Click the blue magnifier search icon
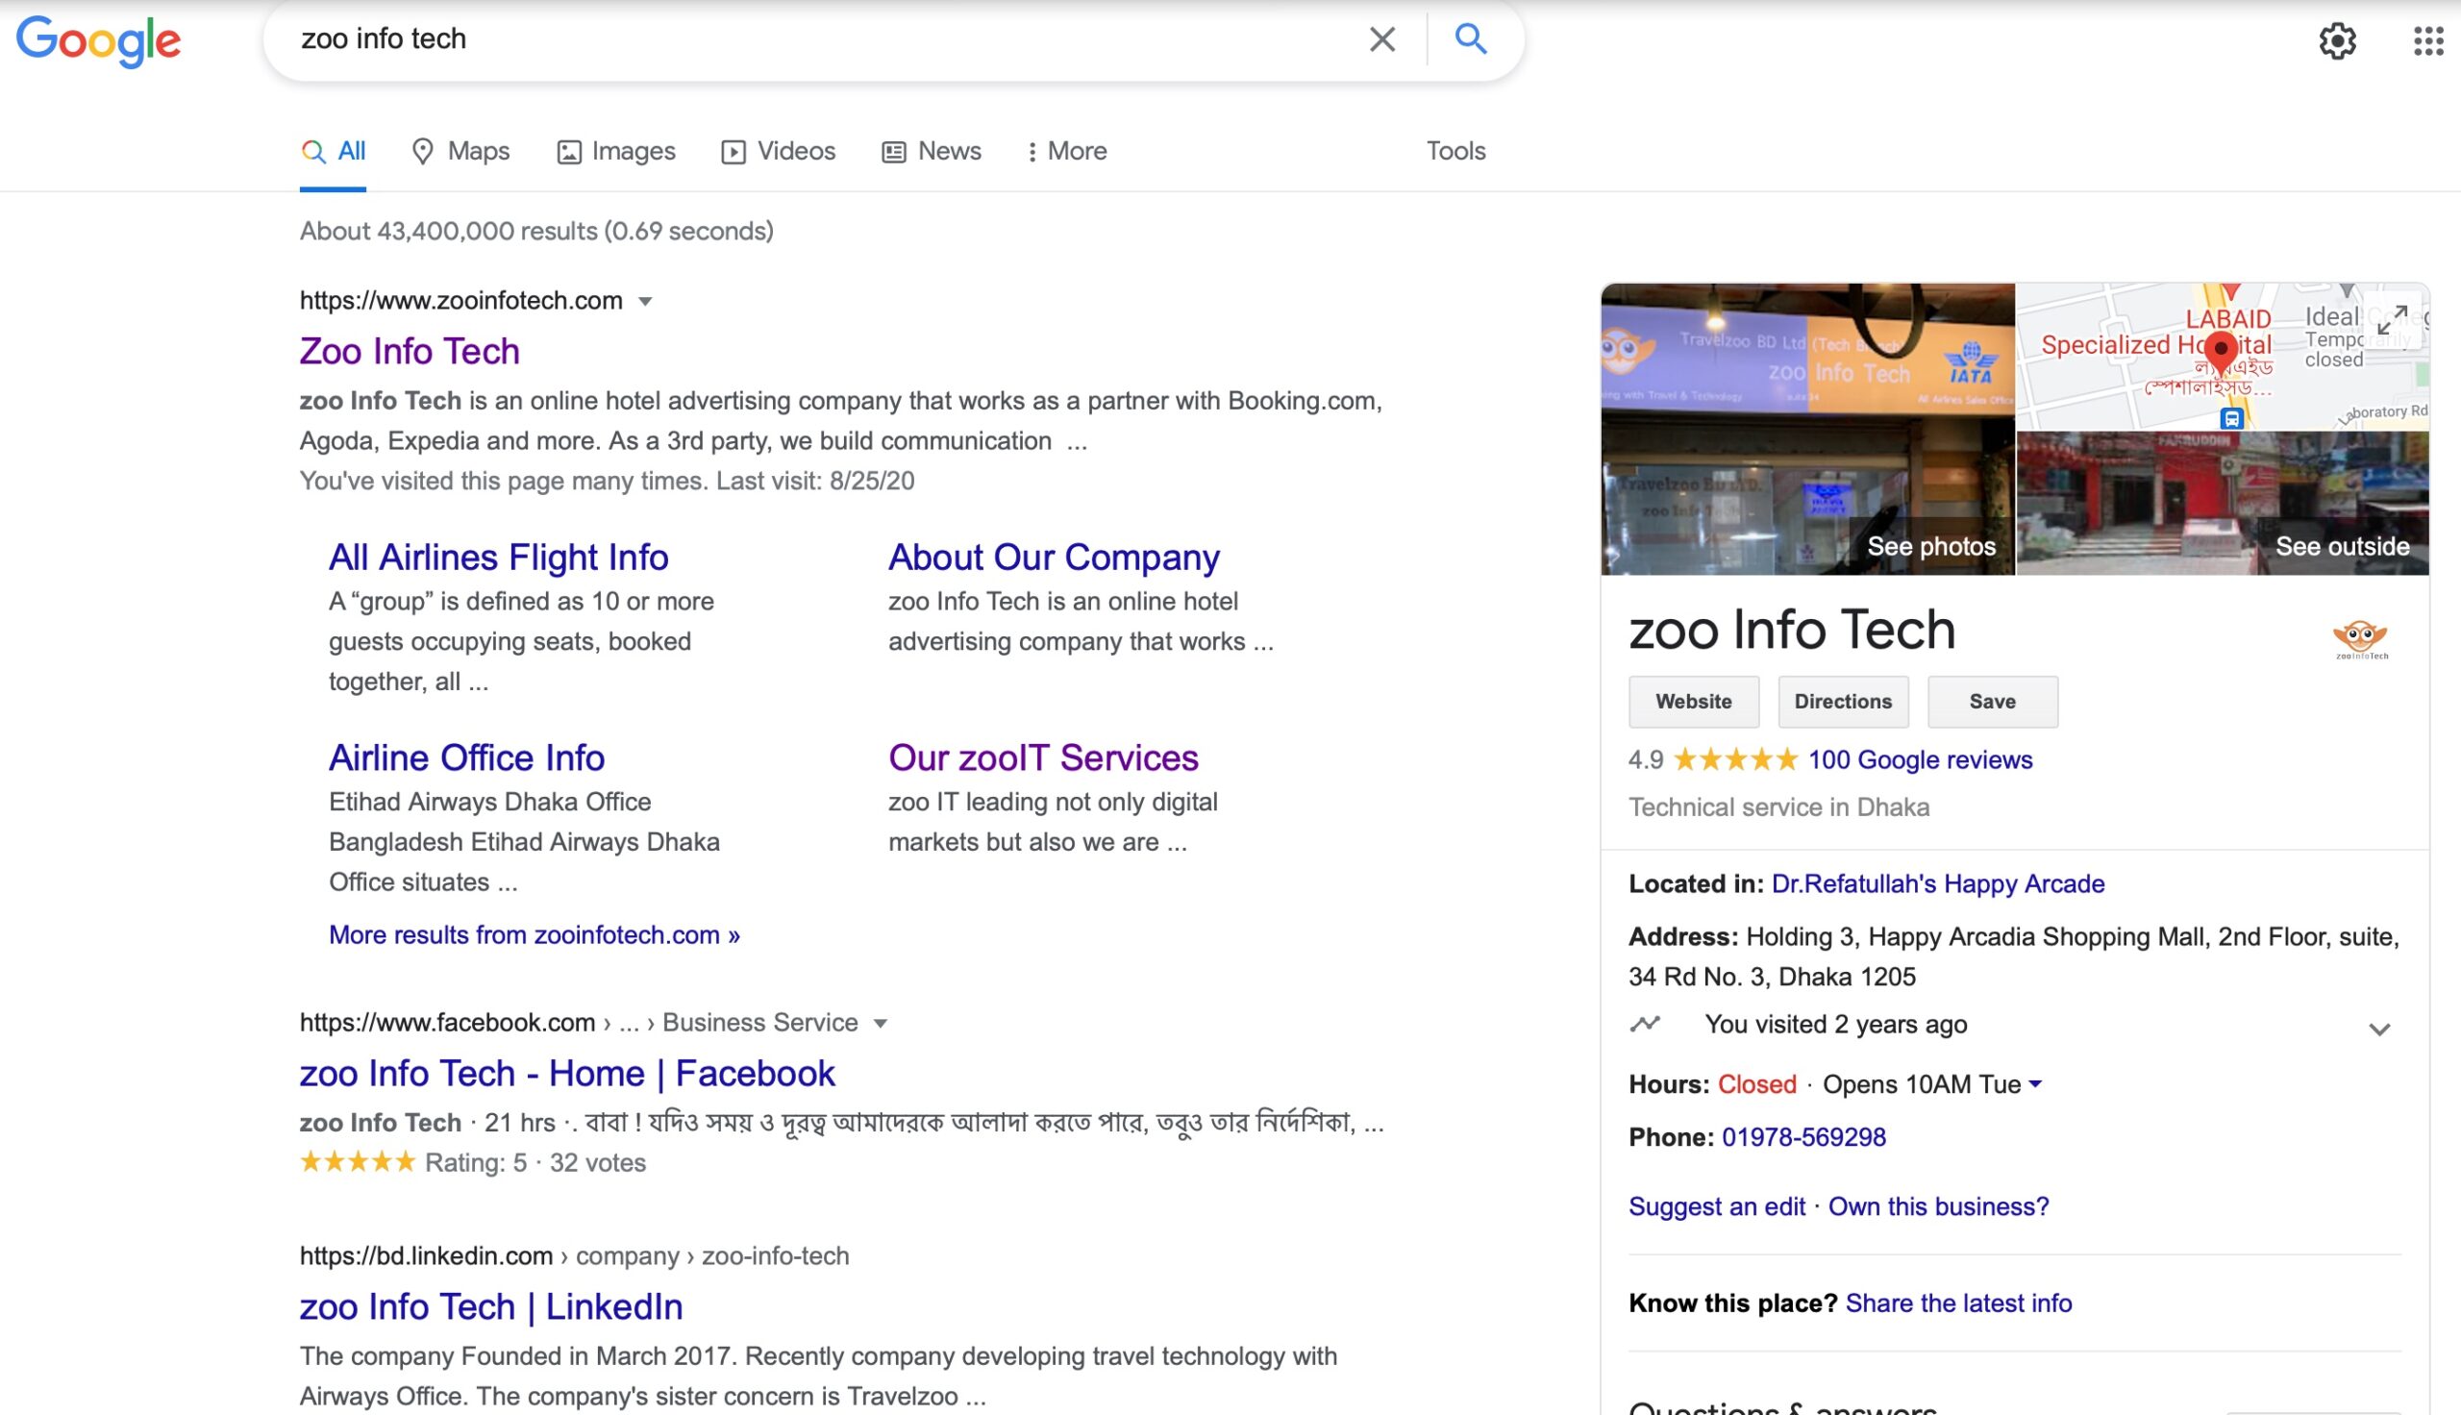Image resolution: width=2461 pixels, height=1415 pixels. [1470, 39]
